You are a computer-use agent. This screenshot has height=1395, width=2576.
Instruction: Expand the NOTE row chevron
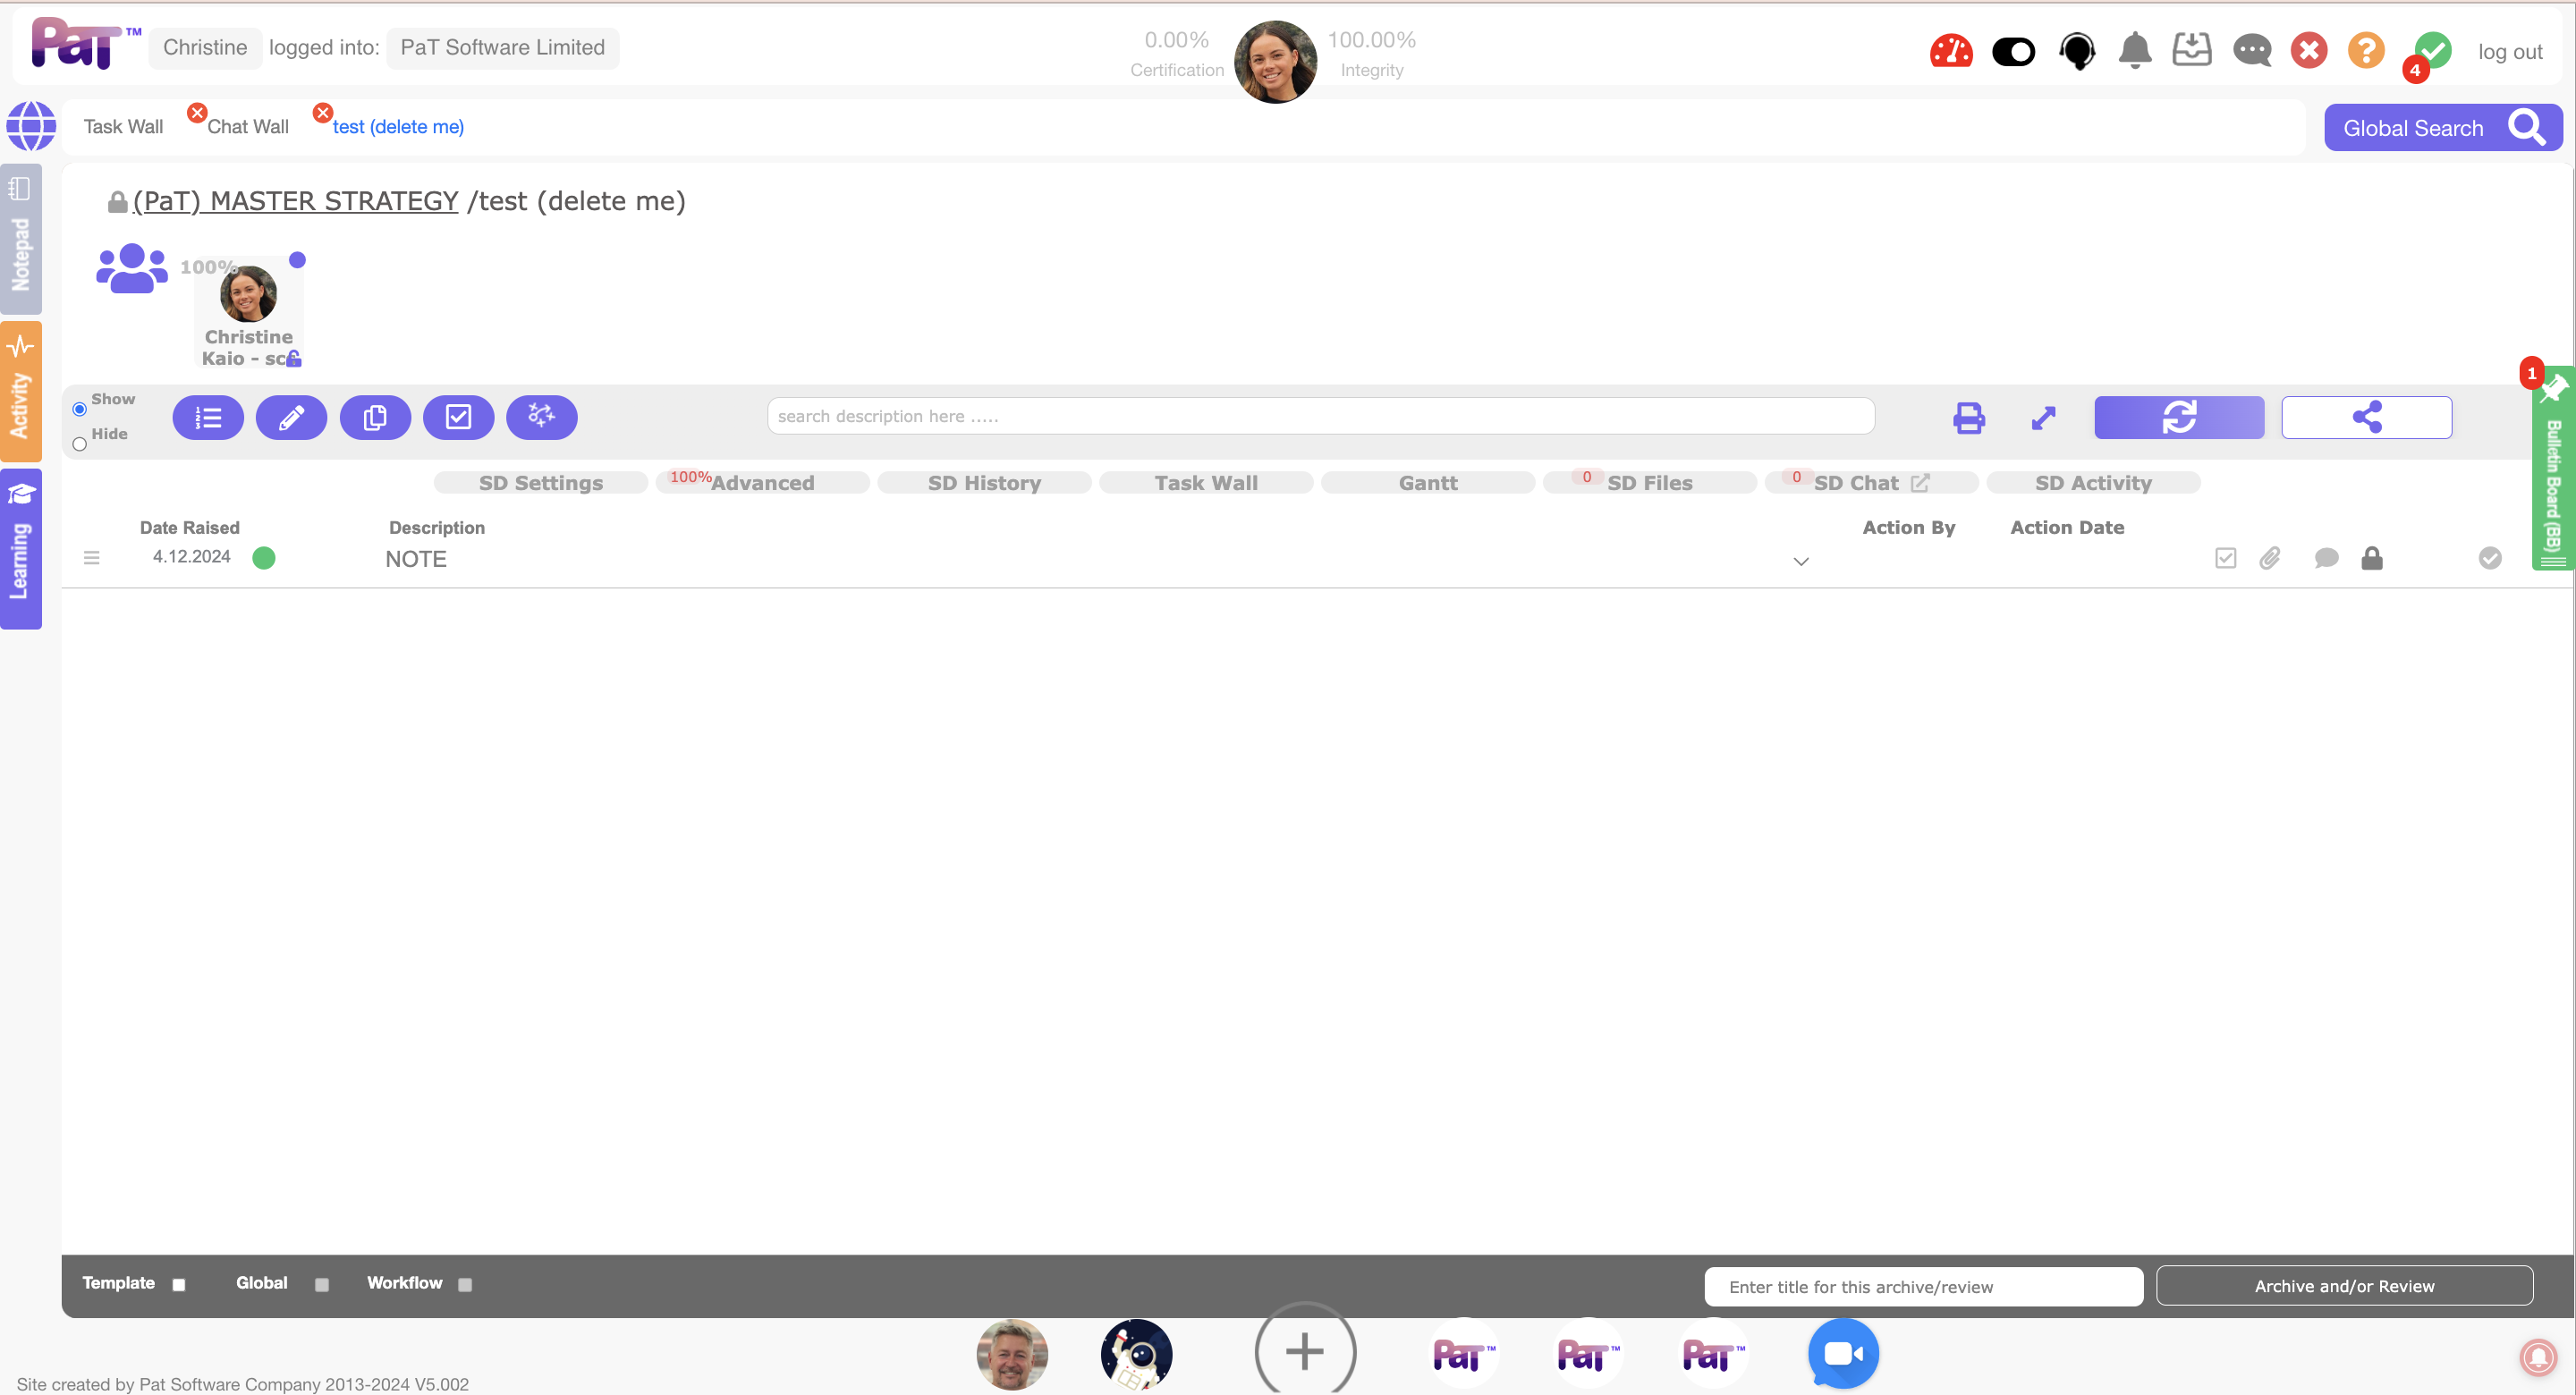pyautogui.click(x=1800, y=561)
